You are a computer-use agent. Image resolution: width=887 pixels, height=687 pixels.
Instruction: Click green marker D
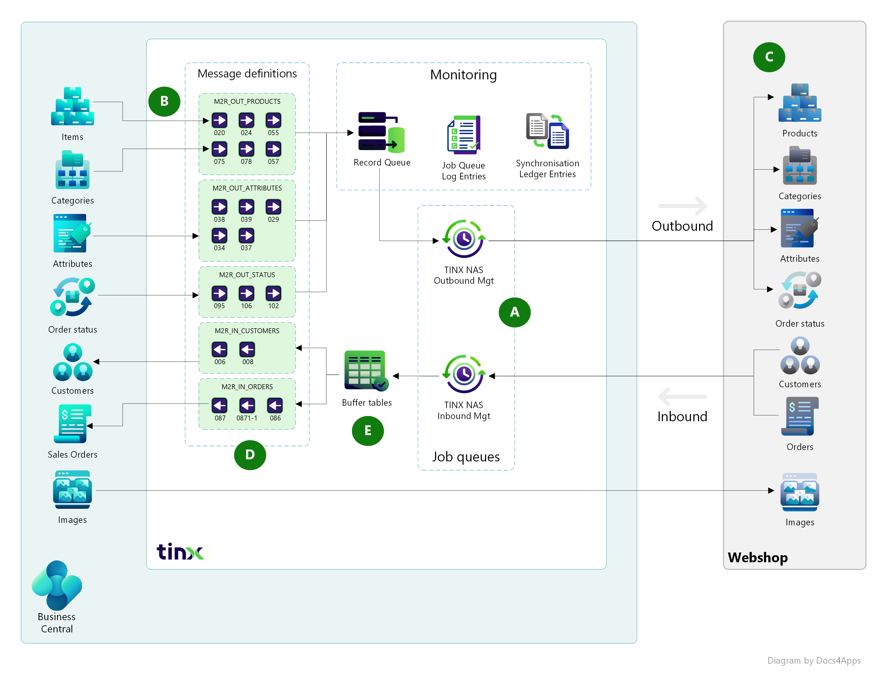[x=250, y=455]
